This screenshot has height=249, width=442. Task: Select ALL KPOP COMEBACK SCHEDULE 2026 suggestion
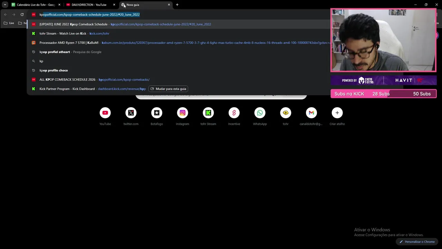pyautogui.click(x=179, y=80)
